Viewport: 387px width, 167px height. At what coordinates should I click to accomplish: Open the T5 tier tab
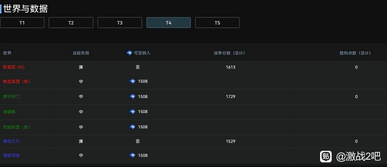point(217,23)
